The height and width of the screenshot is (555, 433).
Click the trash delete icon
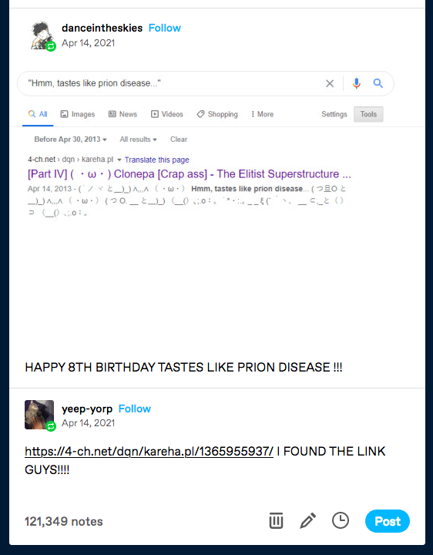(x=276, y=520)
